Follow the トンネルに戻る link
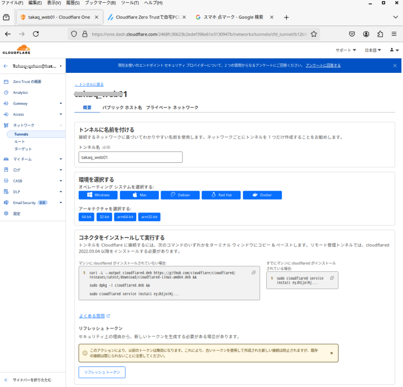Viewport: 403px width, 387px height. (x=89, y=85)
